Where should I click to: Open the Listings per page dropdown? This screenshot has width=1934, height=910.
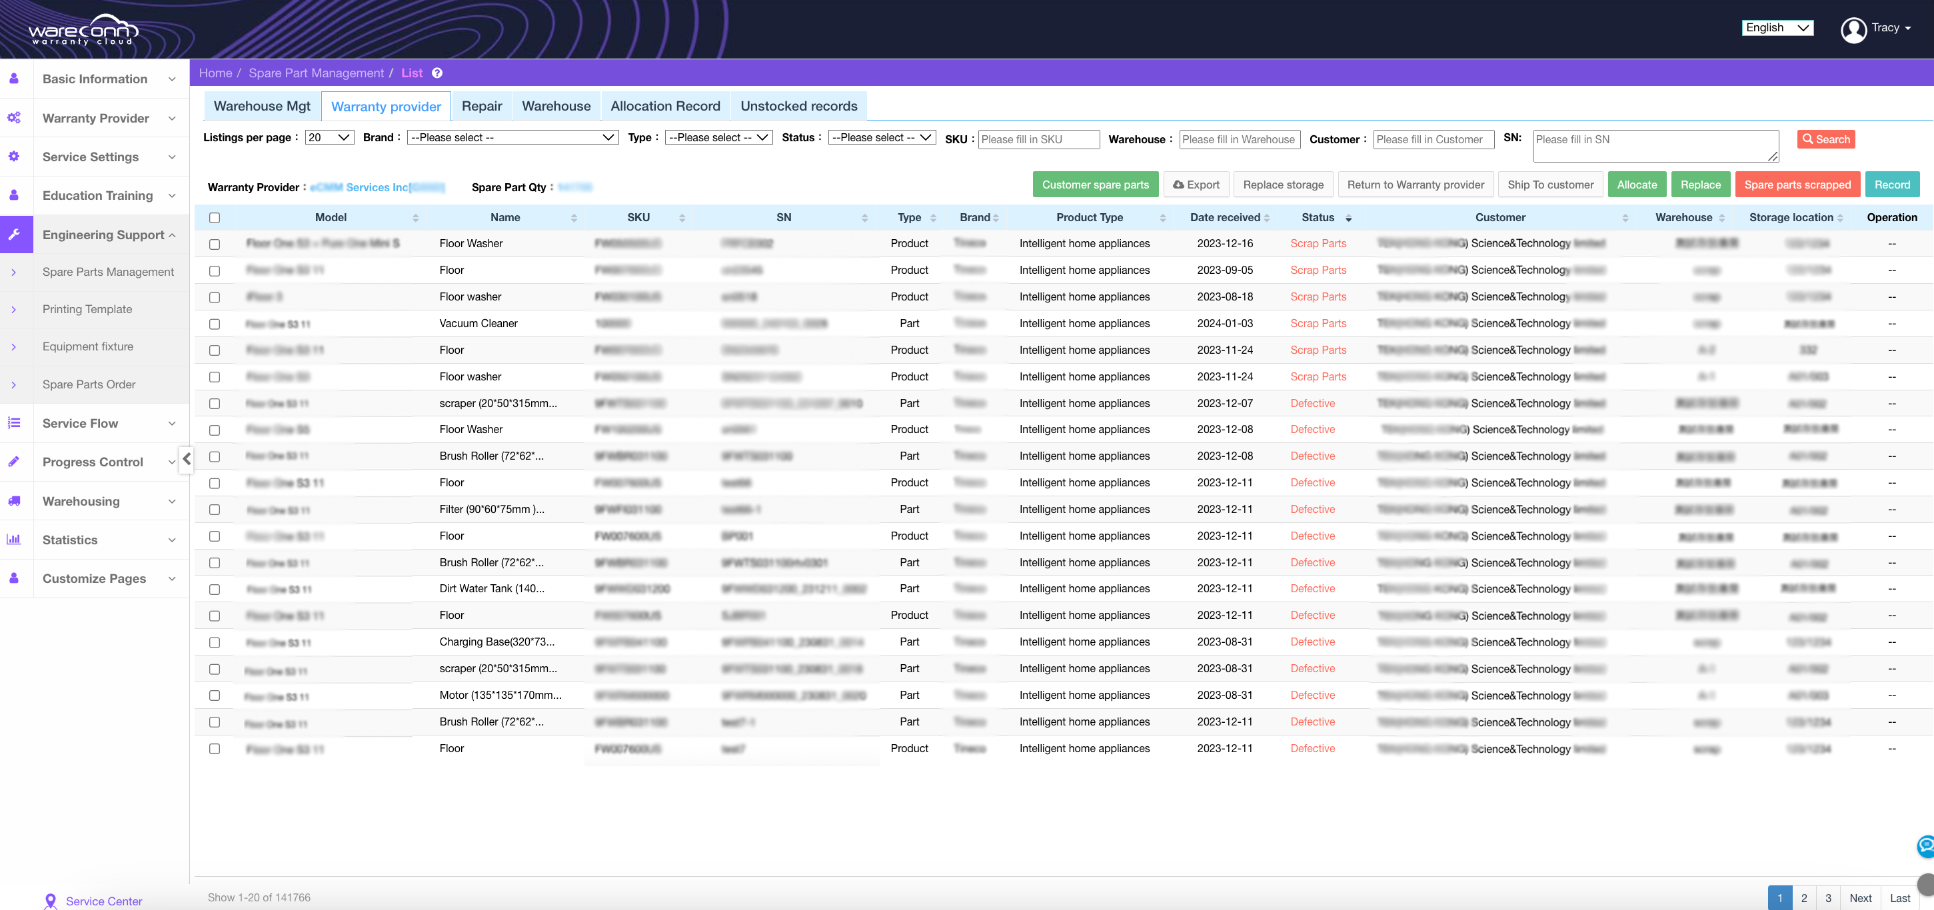point(330,137)
